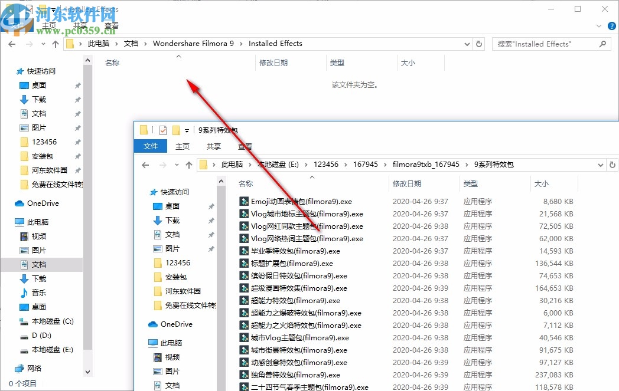Go back in 9系列特效包 window
The height and width of the screenshot is (391, 619).
[x=145, y=165]
